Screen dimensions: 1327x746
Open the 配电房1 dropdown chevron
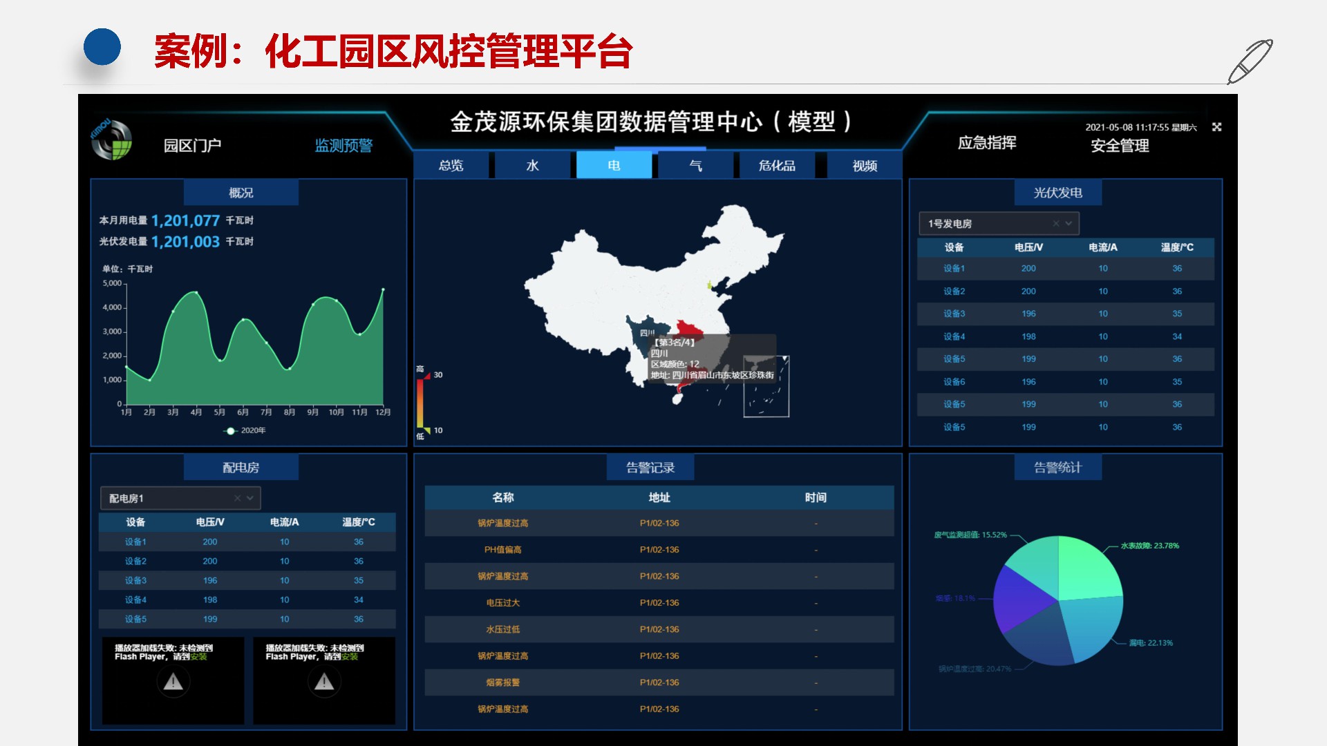coord(250,498)
